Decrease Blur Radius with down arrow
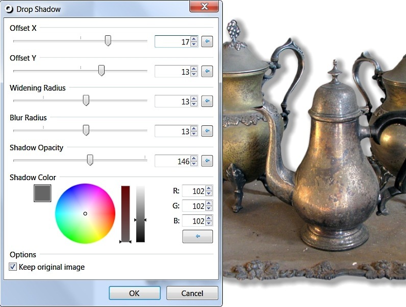This screenshot has height=307, width=406. click(x=194, y=134)
